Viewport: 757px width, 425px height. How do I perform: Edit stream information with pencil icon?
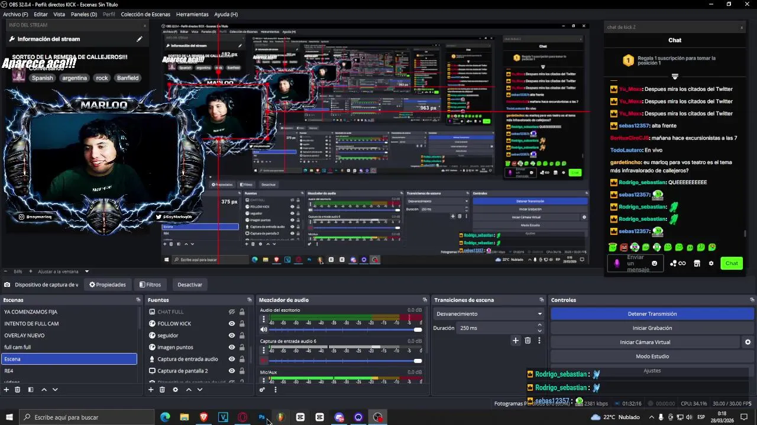pyautogui.click(x=140, y=39)
